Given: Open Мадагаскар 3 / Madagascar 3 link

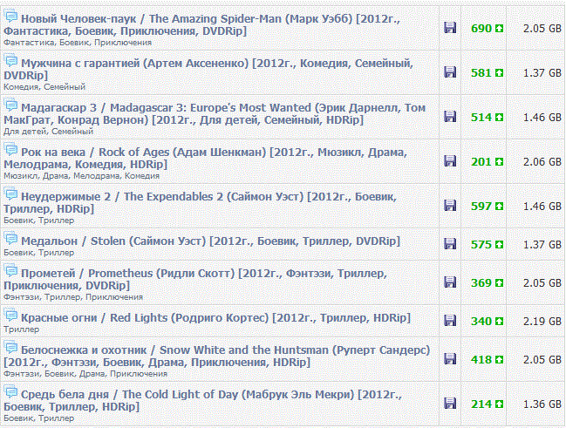Looking at the screenshot, I should [215, 113].
